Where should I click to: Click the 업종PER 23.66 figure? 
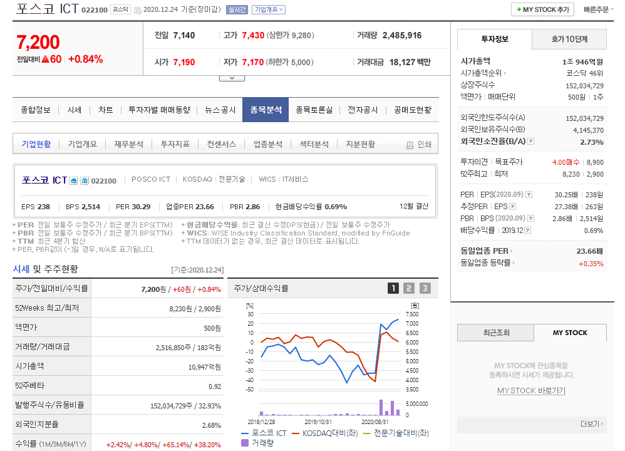(x=190, y=207)
